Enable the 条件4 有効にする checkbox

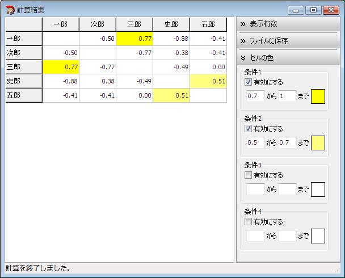pos(248,222)
